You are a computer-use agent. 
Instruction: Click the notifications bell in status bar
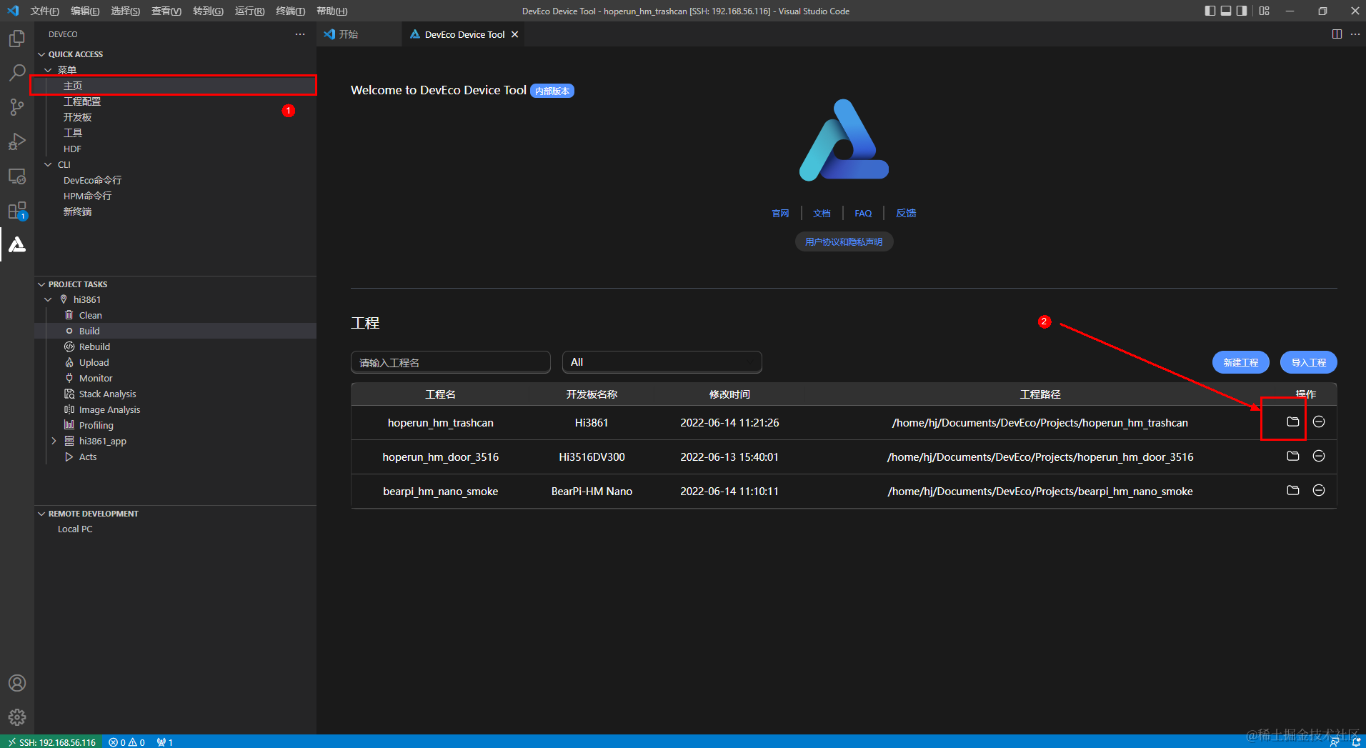1356,742
